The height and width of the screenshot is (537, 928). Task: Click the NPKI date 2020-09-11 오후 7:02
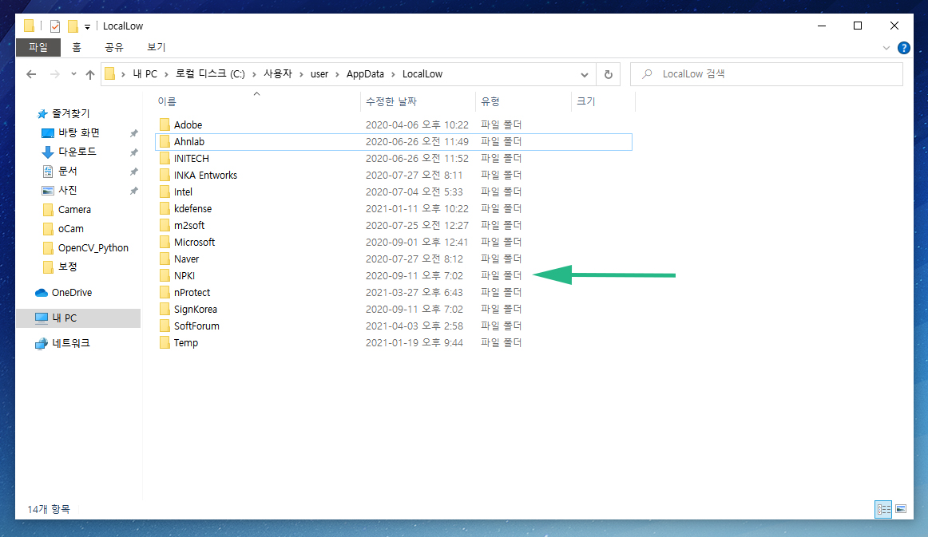[x=414, y=275]
